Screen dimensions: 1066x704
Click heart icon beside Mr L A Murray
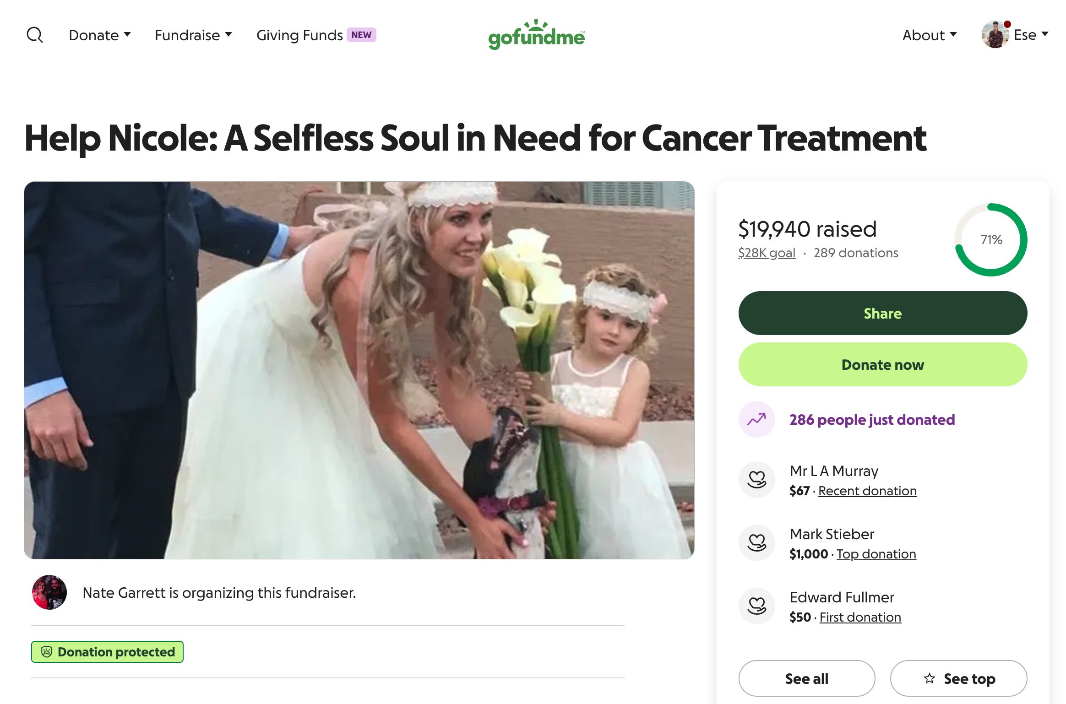click(756, 480)
